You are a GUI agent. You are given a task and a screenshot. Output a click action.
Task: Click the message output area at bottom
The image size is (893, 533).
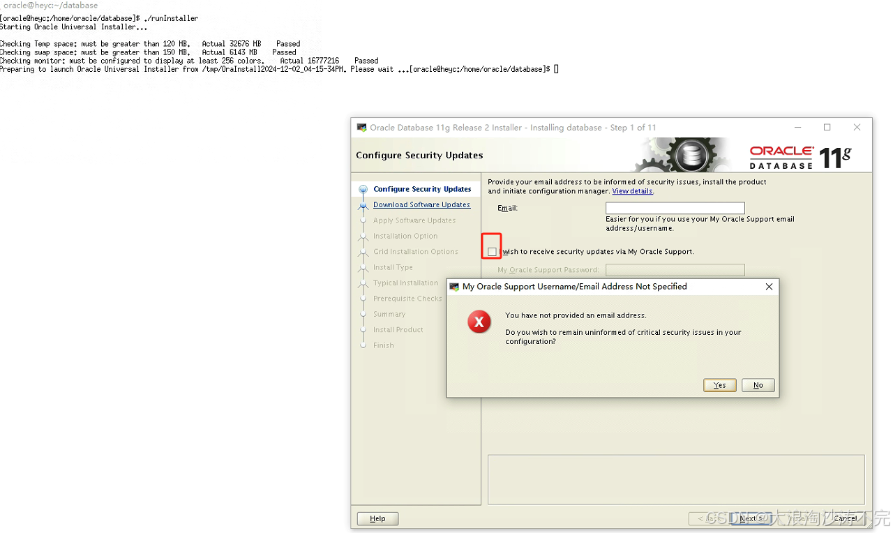676,479
